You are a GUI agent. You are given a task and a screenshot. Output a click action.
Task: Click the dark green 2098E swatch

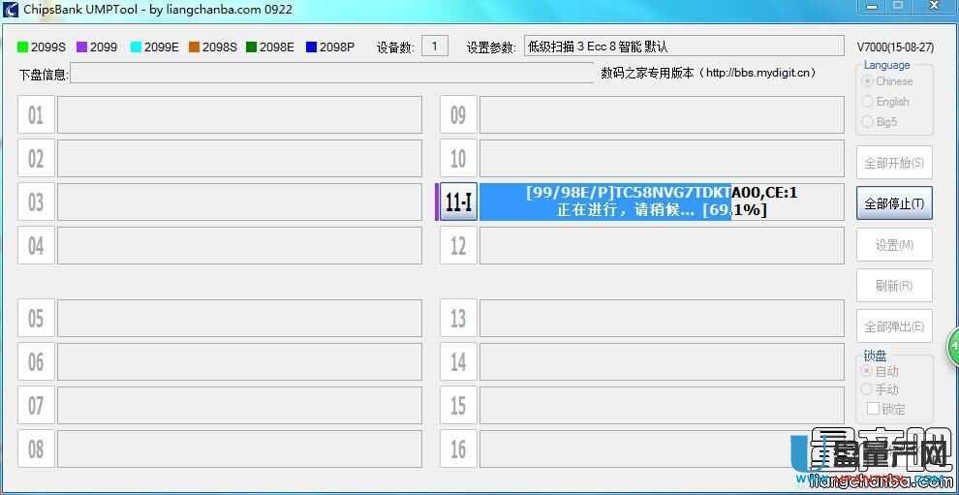[251, 46]
